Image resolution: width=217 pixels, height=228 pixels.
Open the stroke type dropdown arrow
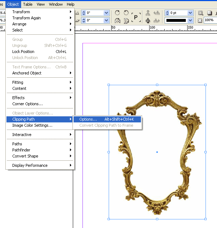coord(190,20)
